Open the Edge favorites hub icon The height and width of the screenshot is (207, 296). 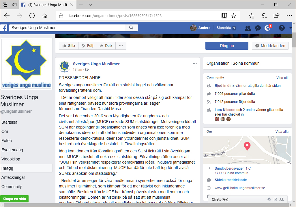[251, 16]
